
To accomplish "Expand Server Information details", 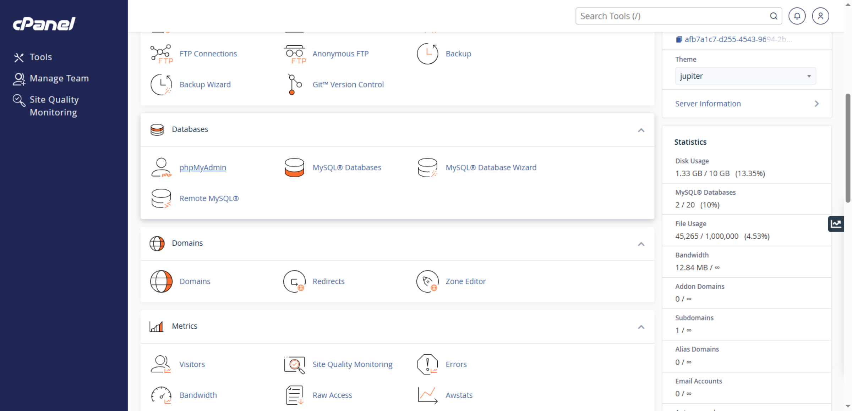I will [817, 103].
